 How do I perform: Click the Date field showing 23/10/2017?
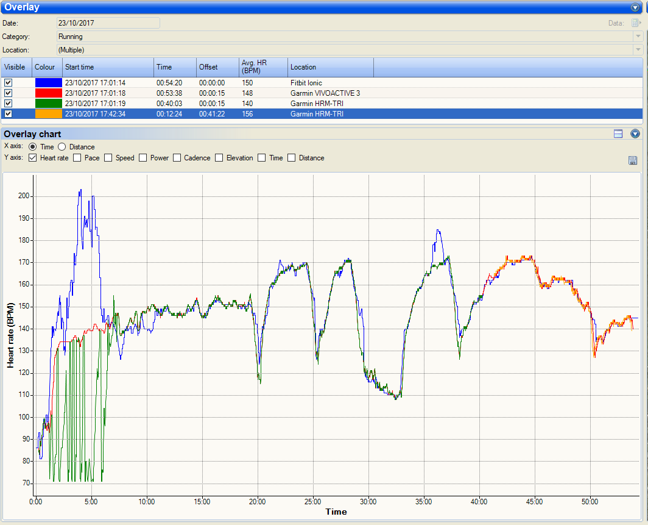point(108,23)
